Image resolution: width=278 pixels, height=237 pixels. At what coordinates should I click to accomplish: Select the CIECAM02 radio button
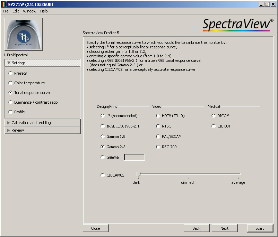tap(103, 175)
